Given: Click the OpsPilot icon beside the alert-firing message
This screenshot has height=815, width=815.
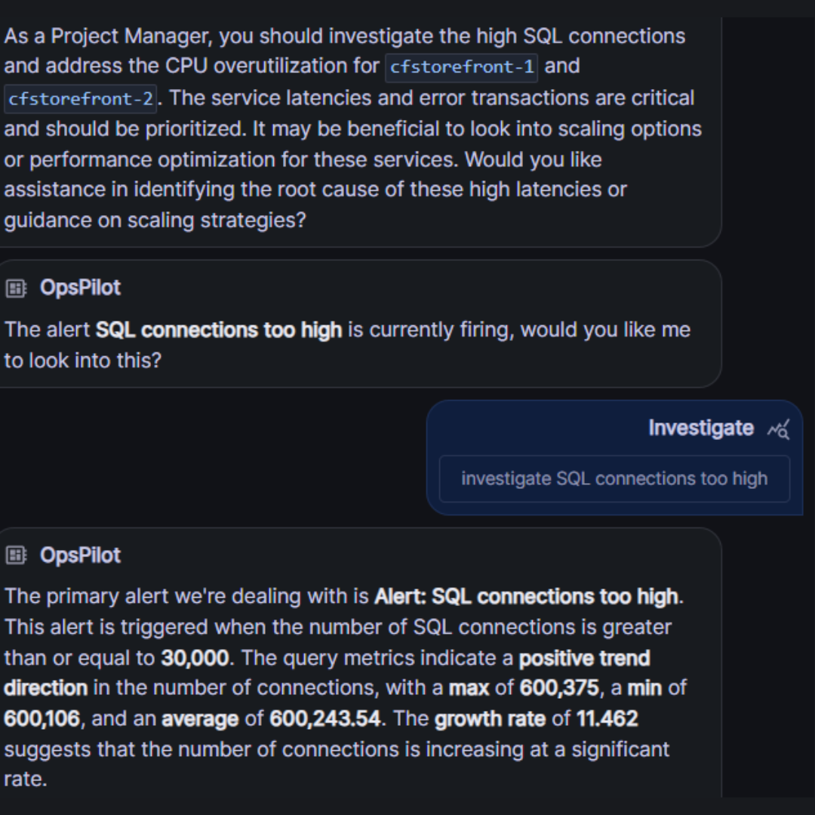Looking at the screenshot, I should (x=15, y=288).
